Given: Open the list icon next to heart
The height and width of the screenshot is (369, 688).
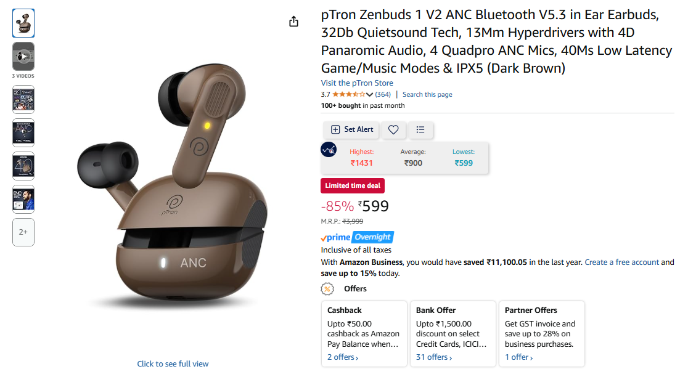Looking at the screenshot, I should (x=420, y=130).
